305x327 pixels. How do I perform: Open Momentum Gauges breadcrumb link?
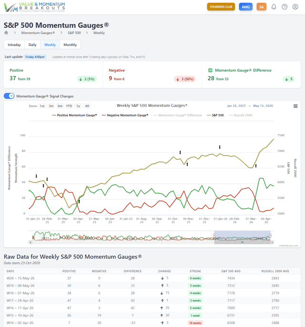click(38, 33)
